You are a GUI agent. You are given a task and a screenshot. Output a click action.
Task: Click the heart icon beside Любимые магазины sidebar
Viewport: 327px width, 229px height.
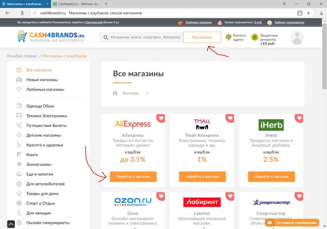tap(19, 89)
